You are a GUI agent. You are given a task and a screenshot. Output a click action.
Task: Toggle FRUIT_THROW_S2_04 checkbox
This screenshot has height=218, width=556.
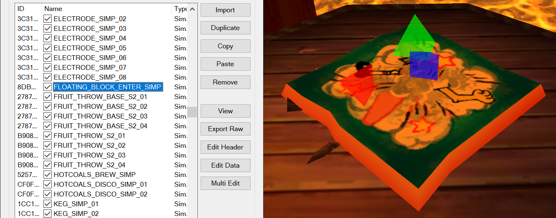48,165
